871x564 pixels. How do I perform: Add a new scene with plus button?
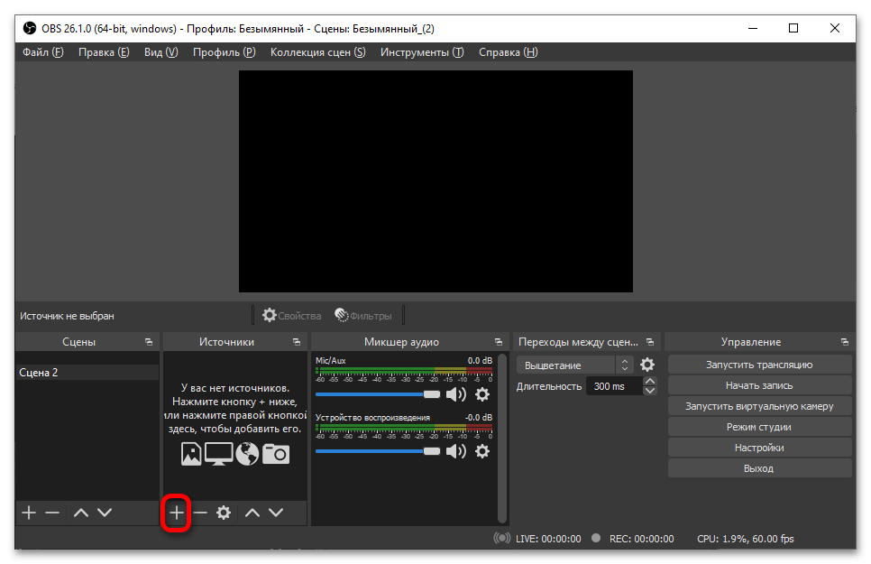[29, 513]
